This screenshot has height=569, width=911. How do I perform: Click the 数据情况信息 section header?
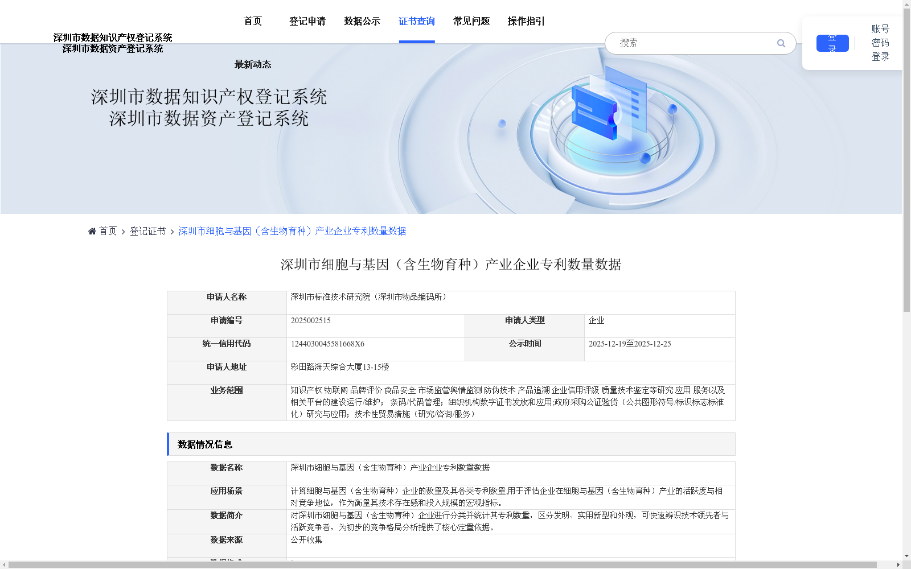point(451,444)
